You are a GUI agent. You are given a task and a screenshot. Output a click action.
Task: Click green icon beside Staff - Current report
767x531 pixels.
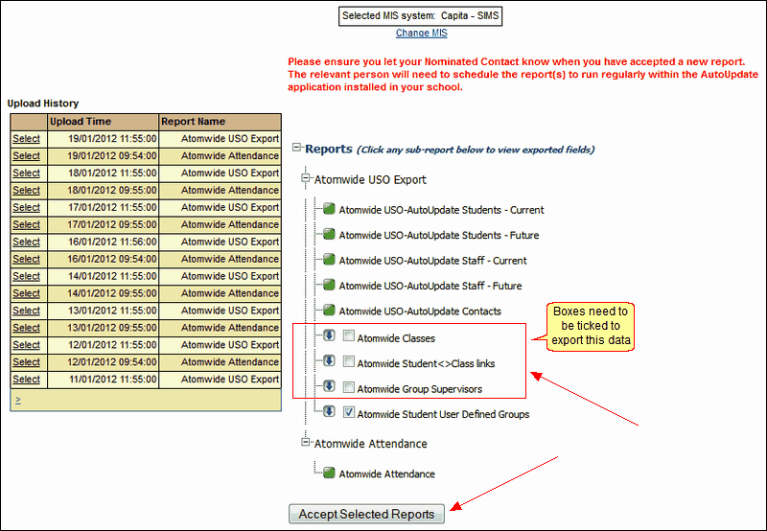(329, 260)
